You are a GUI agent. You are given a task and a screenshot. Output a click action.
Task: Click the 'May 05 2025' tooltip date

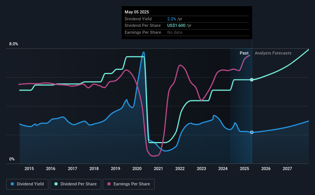click(x=137, y=12)
